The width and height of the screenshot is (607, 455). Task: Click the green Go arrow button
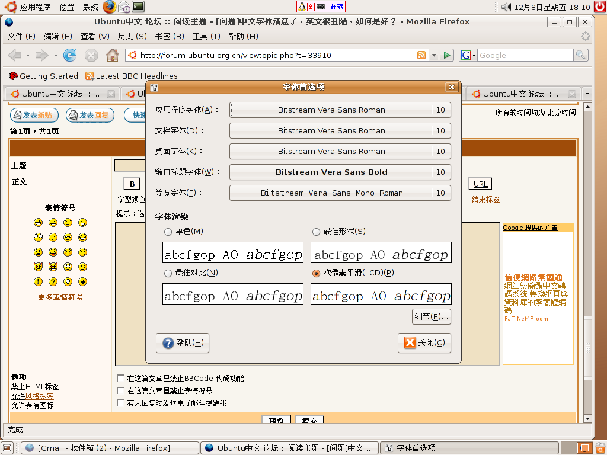447,55
